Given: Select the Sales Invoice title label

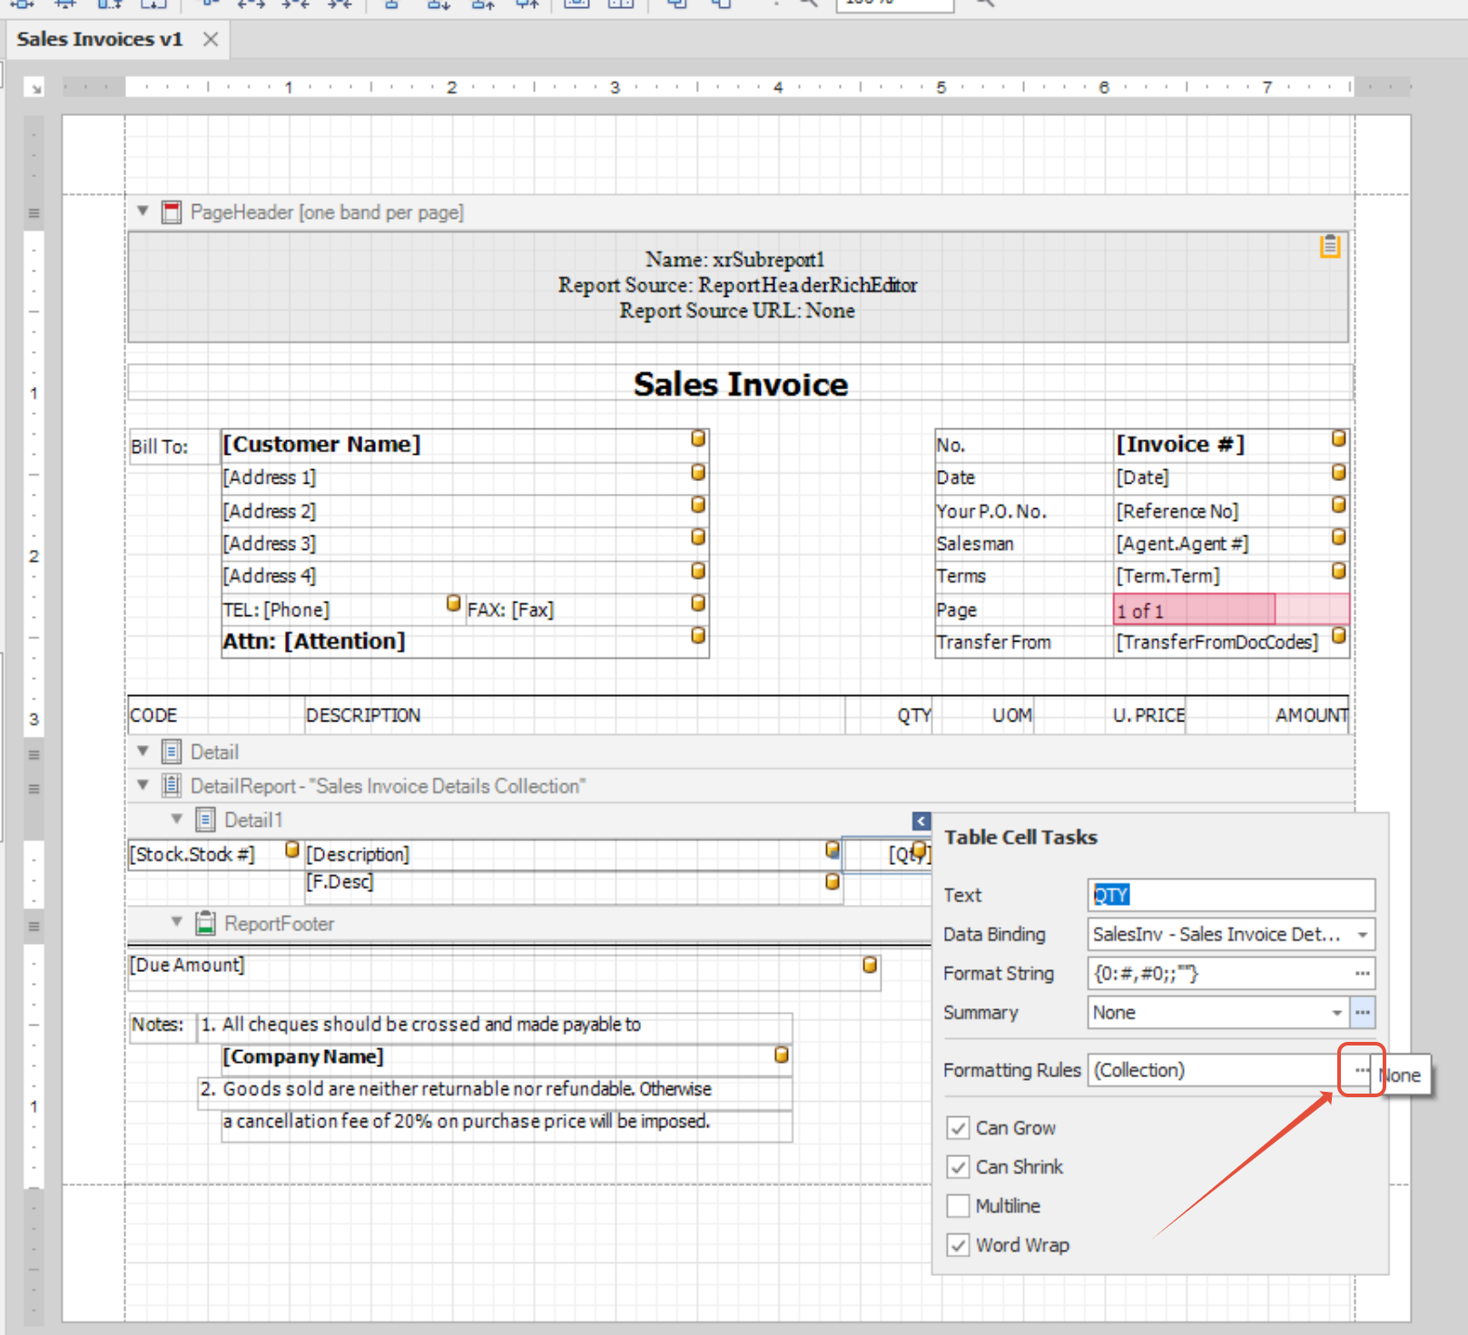Looking at the screenshot, I should pos(741,383).
